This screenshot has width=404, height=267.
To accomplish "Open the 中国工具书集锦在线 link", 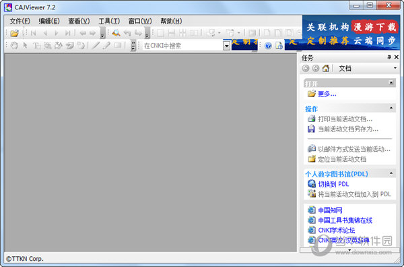I will (x=345, y=220).
